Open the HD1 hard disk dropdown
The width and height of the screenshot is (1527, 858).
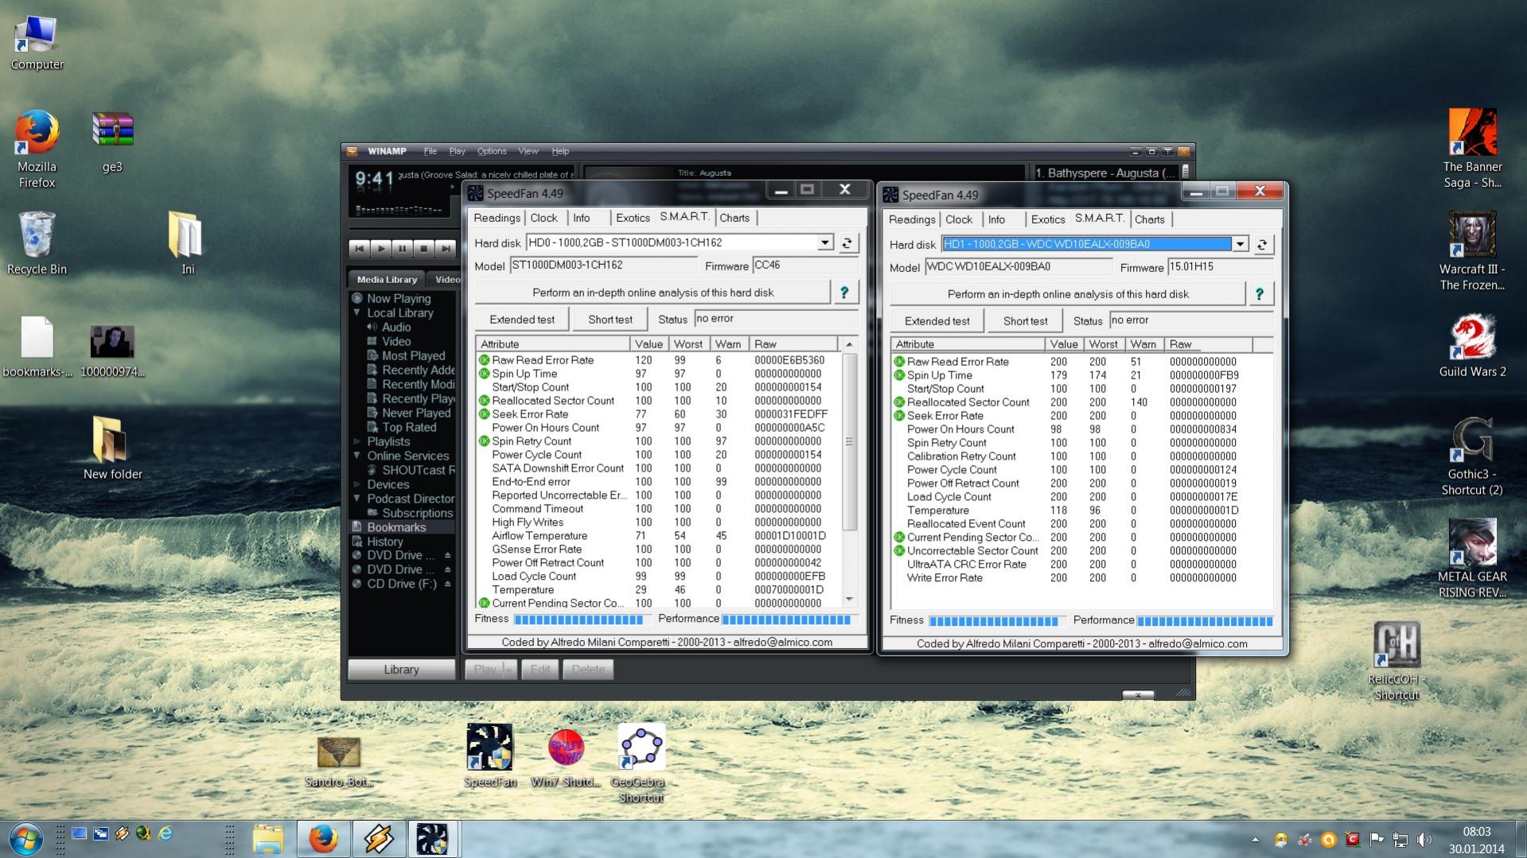pos(1240,244)
